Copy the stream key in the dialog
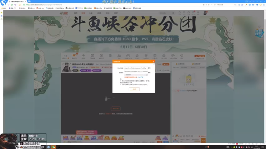This screenshot has width=266, height=149. (149, 73)
